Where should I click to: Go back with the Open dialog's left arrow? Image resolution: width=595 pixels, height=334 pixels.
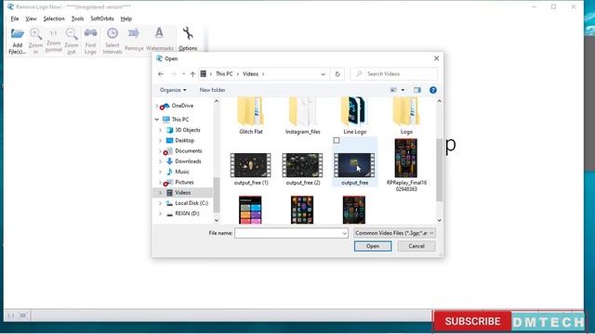161,74
